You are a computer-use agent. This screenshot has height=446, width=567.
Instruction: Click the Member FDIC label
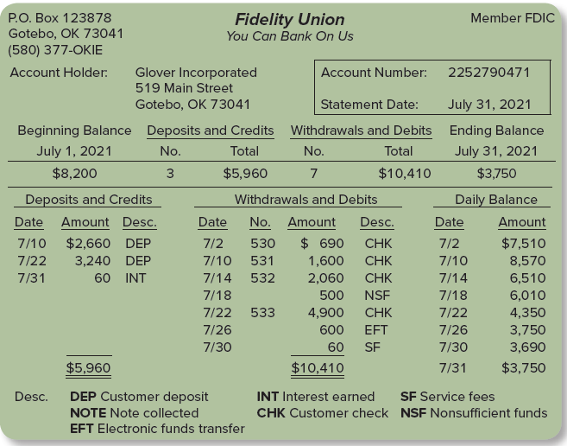click(513, 18)
